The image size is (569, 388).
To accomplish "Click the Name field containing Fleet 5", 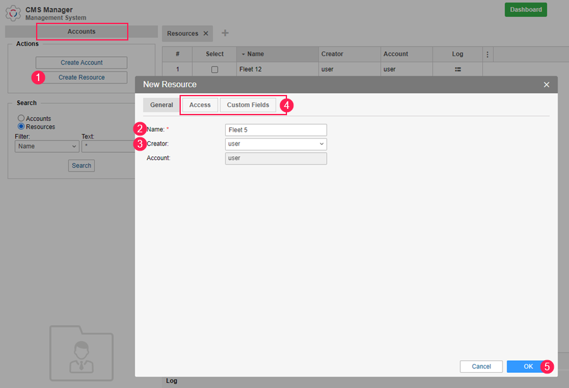I will click(x=276, y=130).
